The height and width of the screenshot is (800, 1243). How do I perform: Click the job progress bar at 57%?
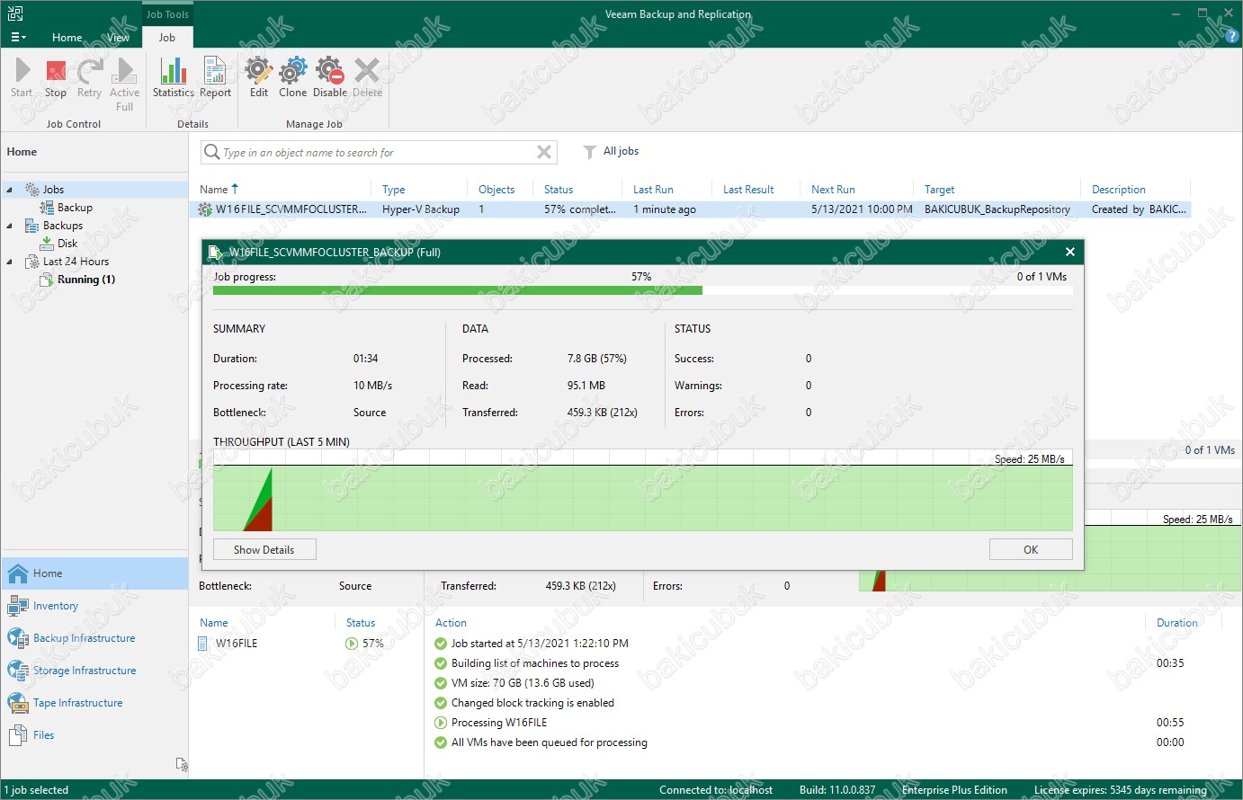pos(642,290)
